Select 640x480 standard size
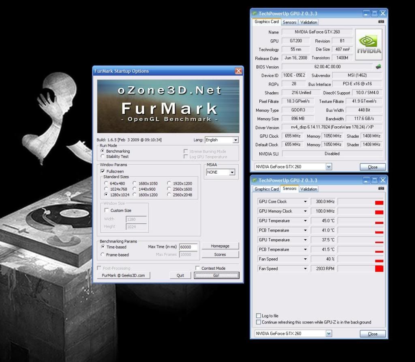This screenshot has height=362, width=415. coord(106,183)
